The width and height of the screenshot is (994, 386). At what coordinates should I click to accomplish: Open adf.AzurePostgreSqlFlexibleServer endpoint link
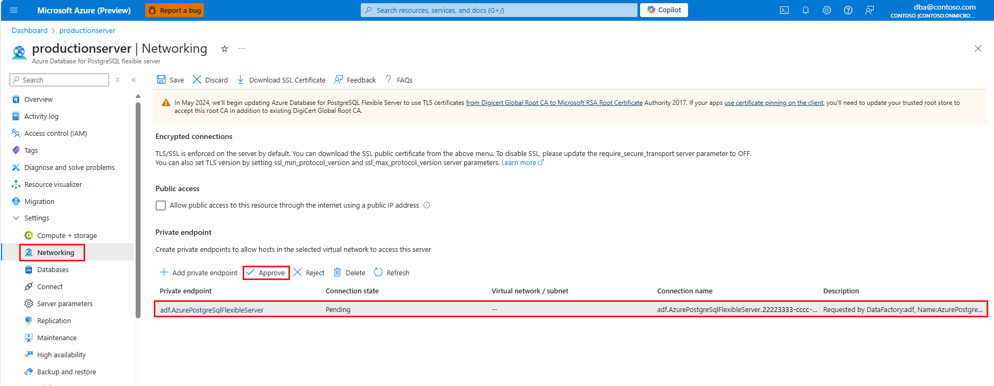pyautogui.click(x=212, y=310)
